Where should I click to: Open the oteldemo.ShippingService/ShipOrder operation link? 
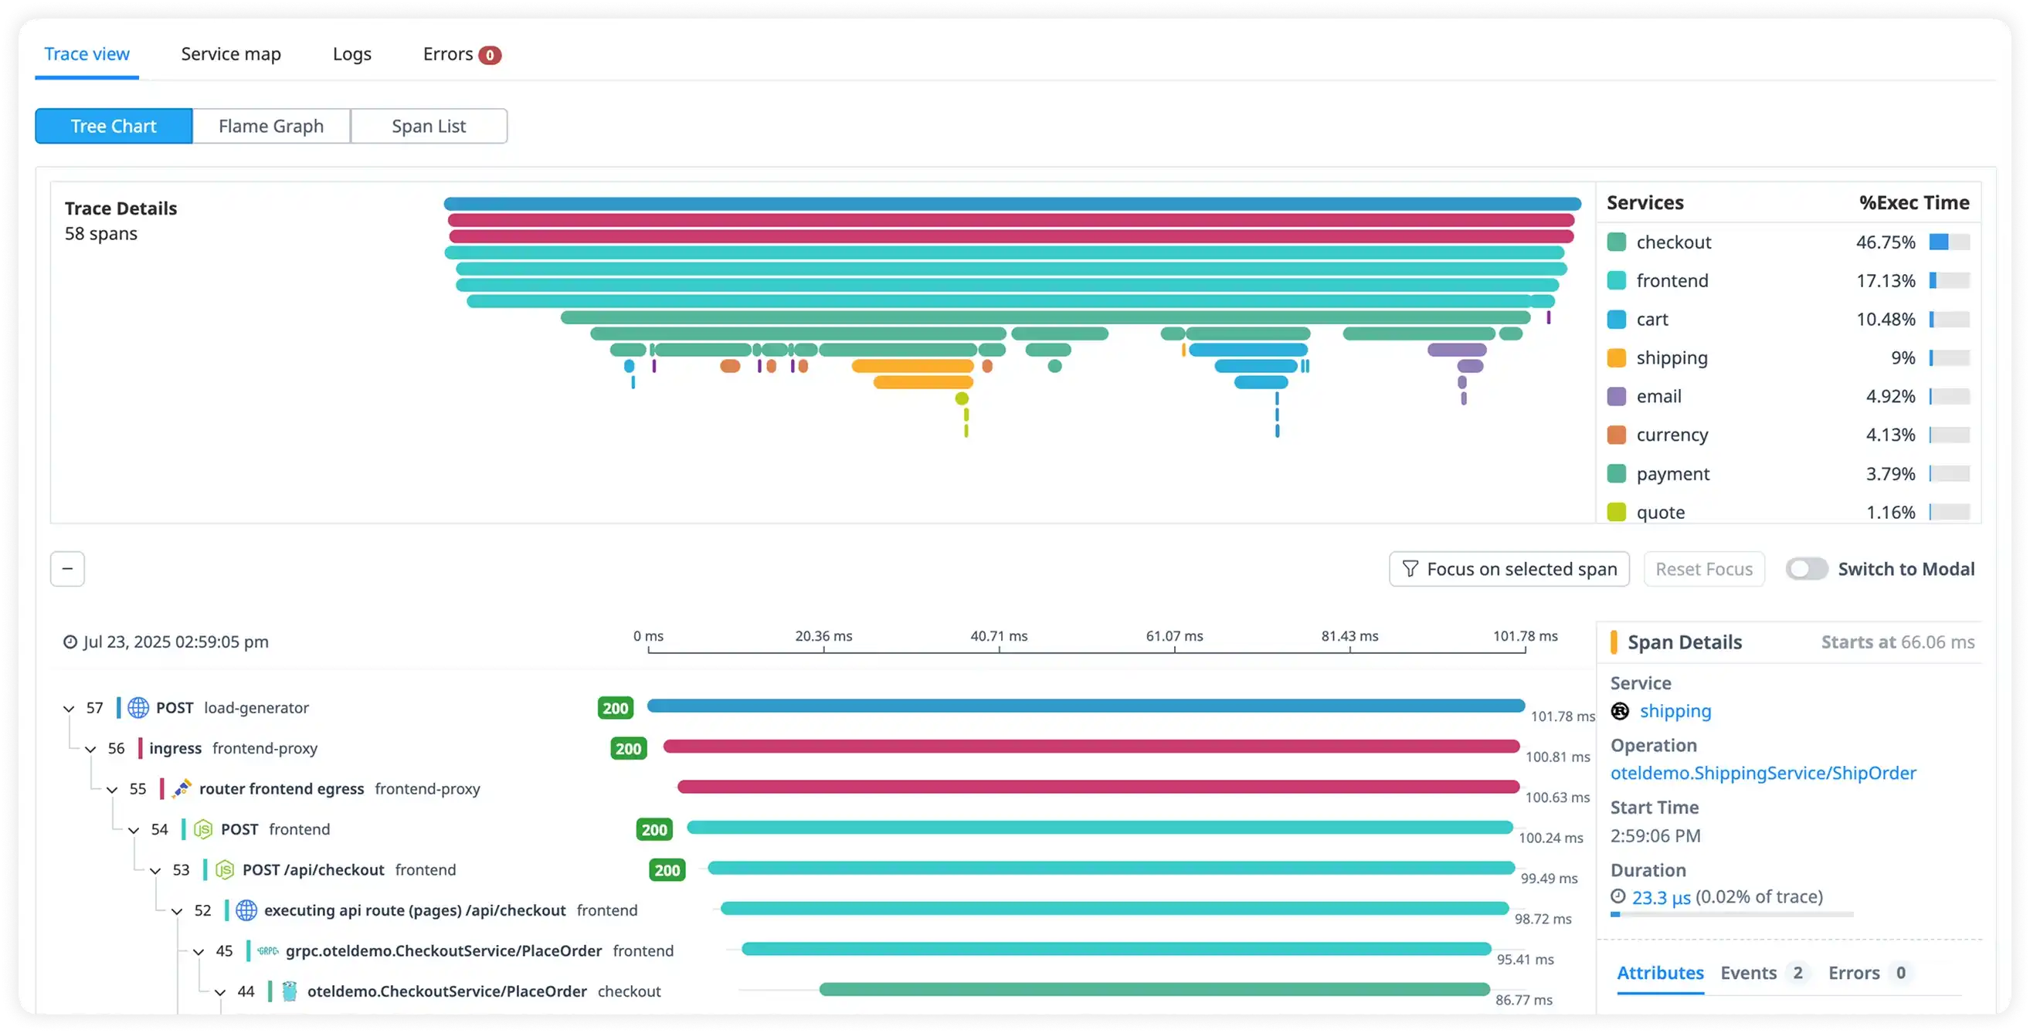(1764, 772)
